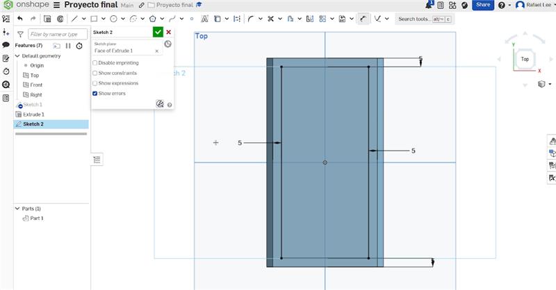
Task: Select the Polygon sketch tool
Action: [x=153, y=19]
